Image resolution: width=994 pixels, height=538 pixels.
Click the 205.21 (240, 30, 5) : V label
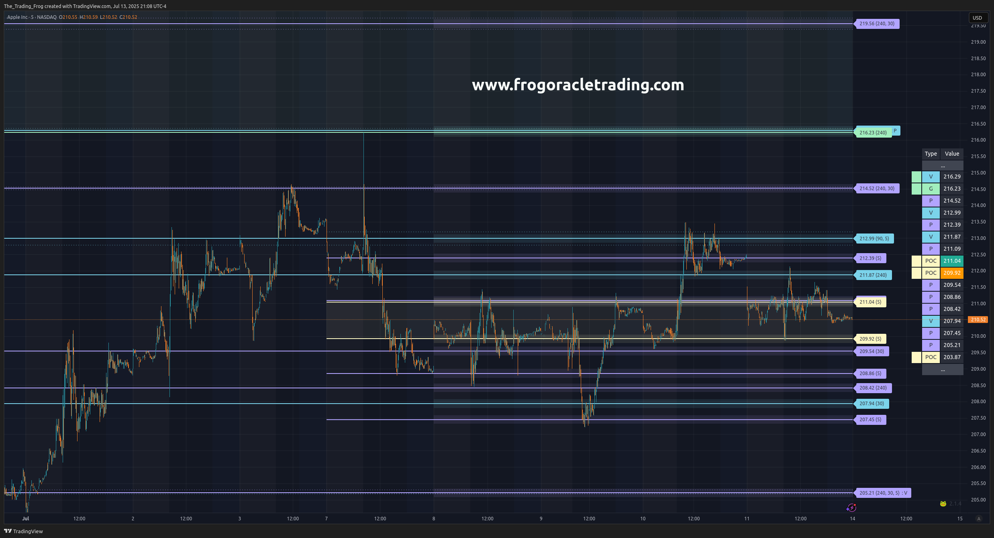(x=883, y=493)
